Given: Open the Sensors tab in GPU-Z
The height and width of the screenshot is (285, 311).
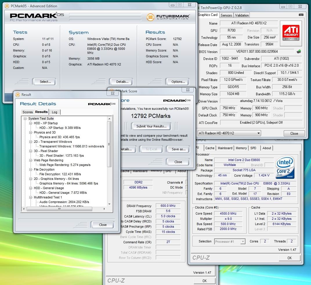Looking at the screenshot, I should click(x=226, y=15).
